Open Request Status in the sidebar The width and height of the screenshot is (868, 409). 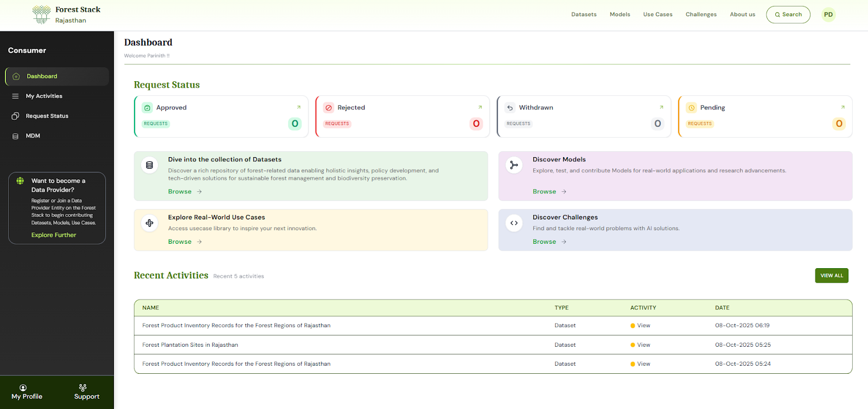(47, 116)
